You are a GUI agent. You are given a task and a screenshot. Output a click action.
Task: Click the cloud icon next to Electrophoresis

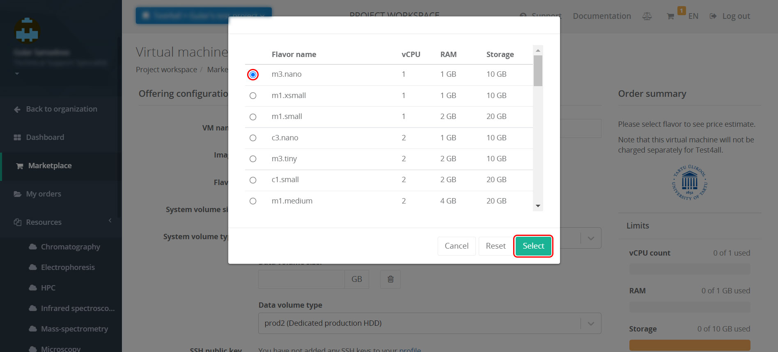(x=33, y=267)
